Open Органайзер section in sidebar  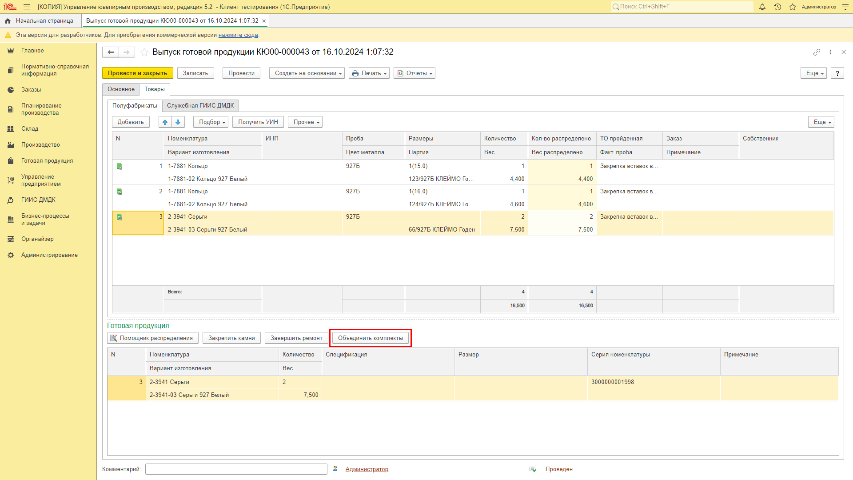pos(37,239)
